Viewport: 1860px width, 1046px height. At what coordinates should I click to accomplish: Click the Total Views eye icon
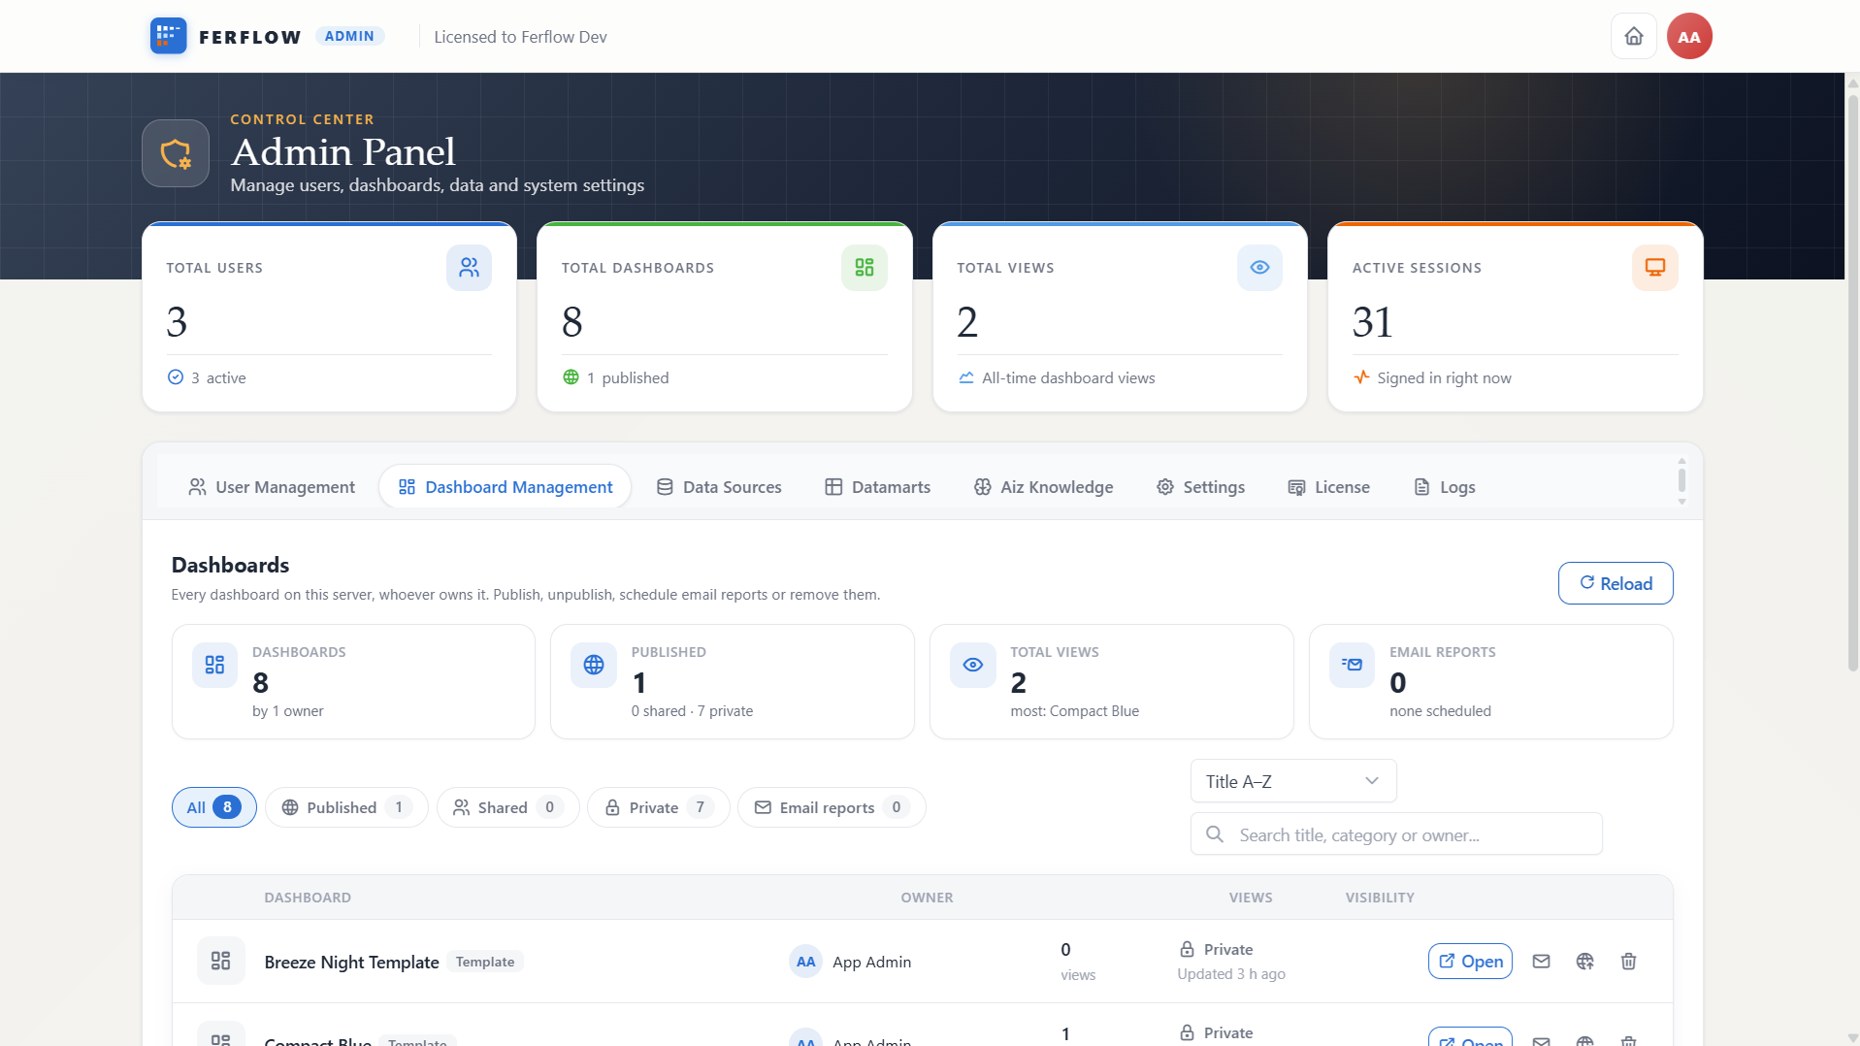[1259, 268]
